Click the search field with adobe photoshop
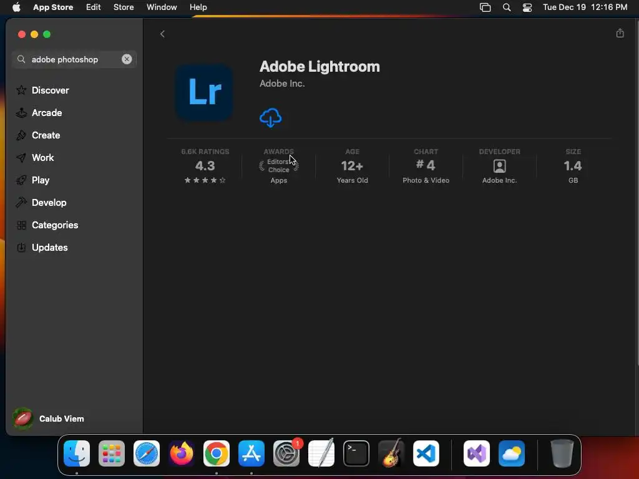Screen dimensions: 639x479 coord(74,59)
